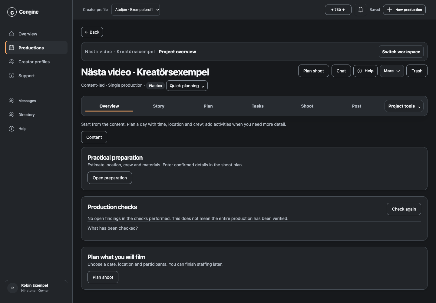436x303 pixels.
Task: Click the Nästa video · Kreatörsexempel breadcrumb
Action: tap(120, 52)
